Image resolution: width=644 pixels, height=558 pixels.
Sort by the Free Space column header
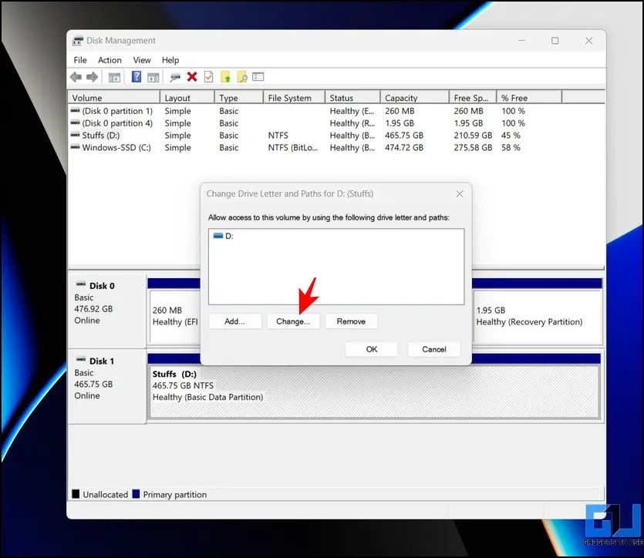473,98
